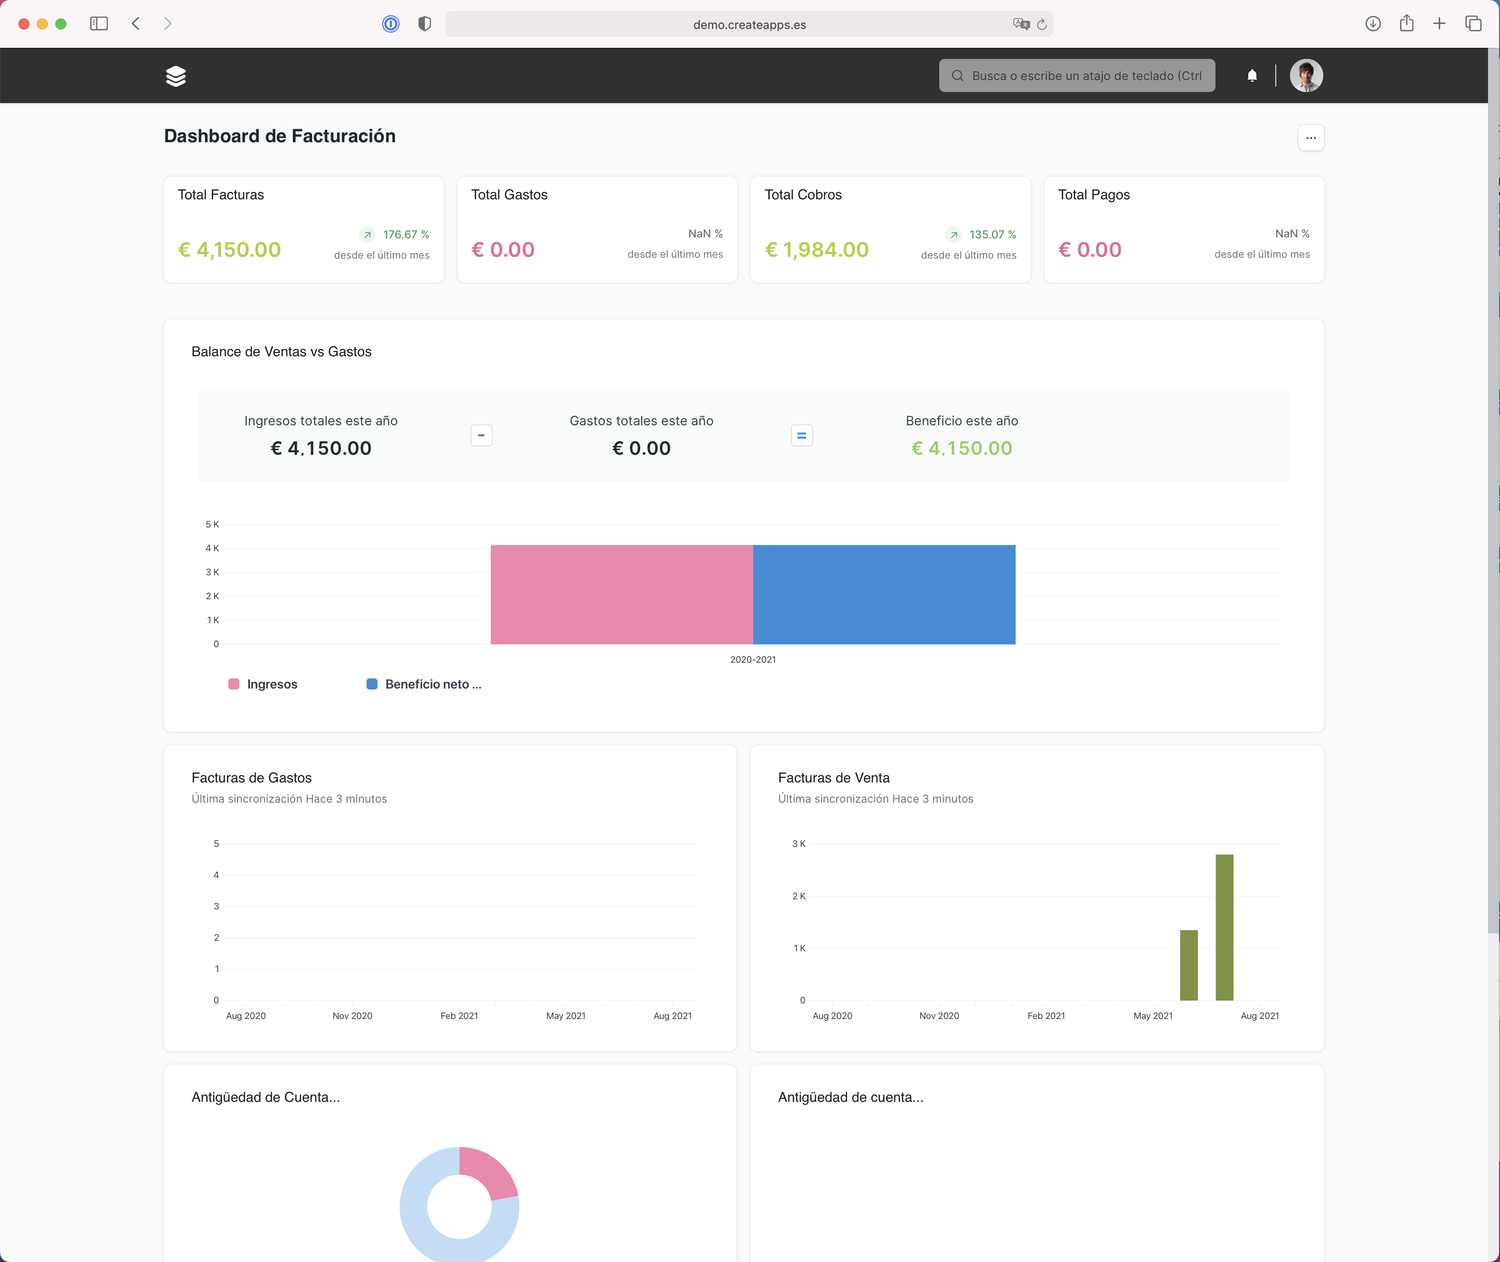1500x1262 pixels.
Task: Toggle the Safari sidebar panel icon
Action: pos(99,23)
